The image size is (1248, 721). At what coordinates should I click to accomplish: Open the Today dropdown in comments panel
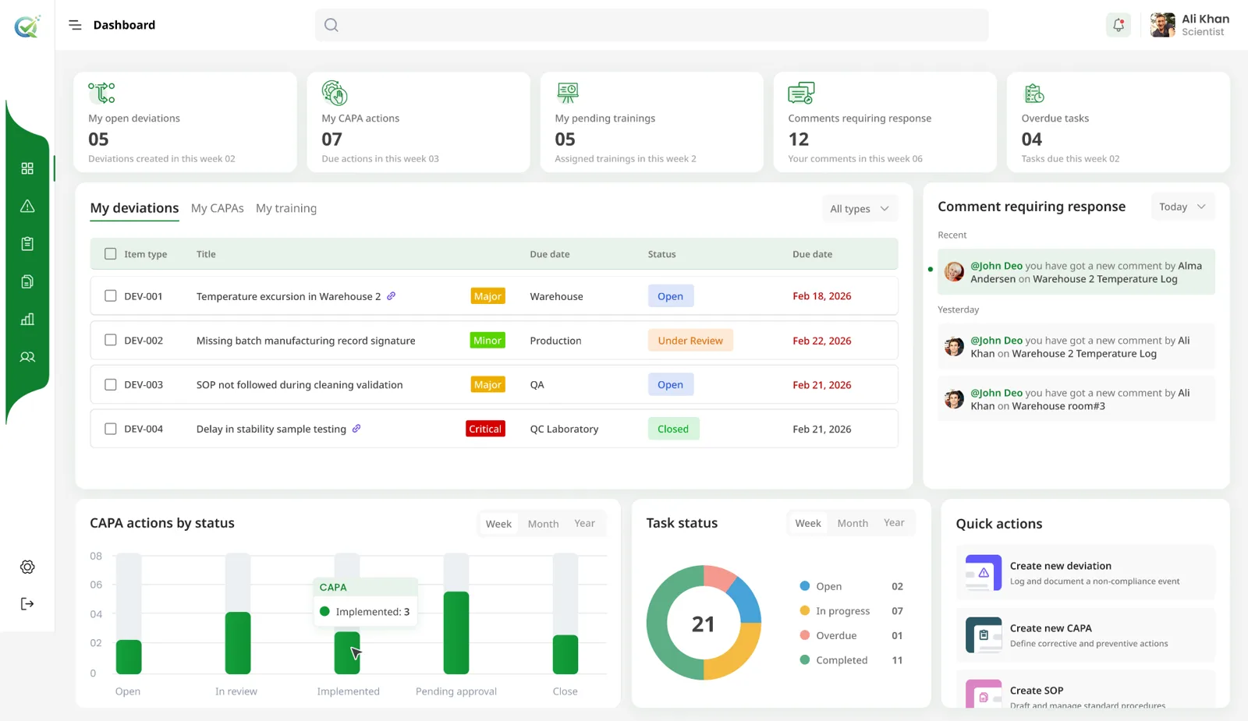click(x=1182, y=207)
